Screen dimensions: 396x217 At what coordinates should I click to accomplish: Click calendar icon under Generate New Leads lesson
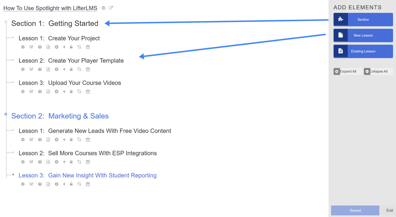click(88, 140)
